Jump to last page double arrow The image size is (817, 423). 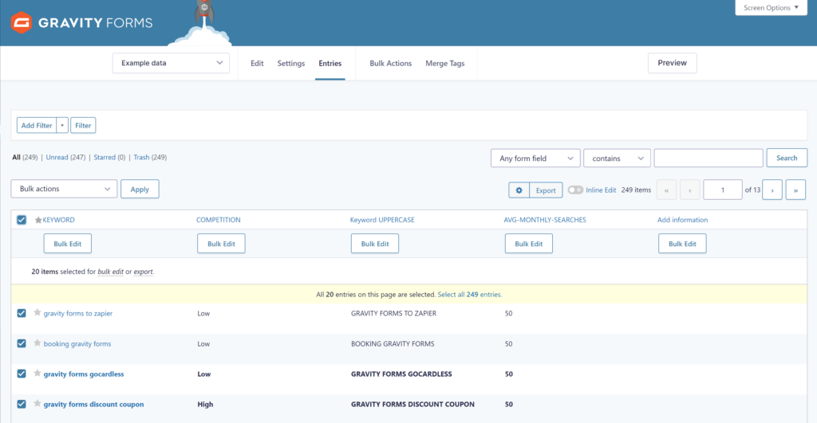pos(795,190)
